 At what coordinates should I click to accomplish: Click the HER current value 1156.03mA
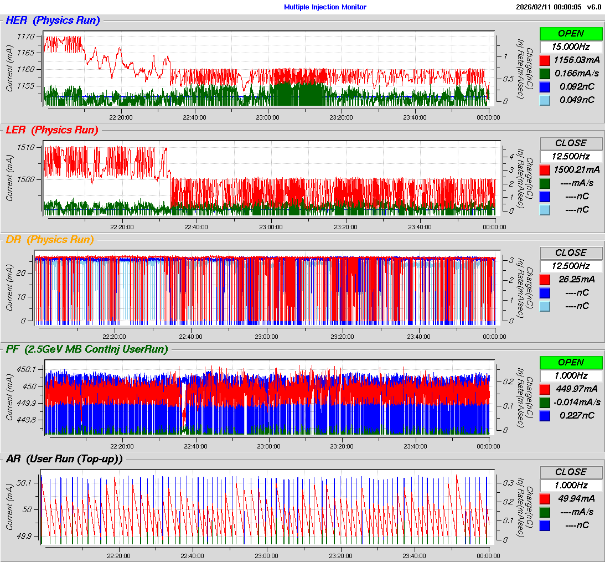coord(577,60)
